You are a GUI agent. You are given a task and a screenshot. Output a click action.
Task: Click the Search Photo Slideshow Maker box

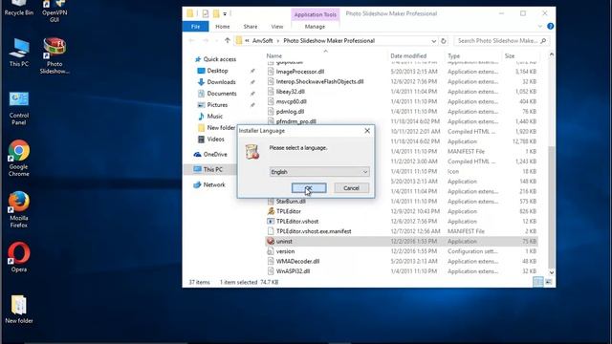pyautogui.click(x=502, y=40)
